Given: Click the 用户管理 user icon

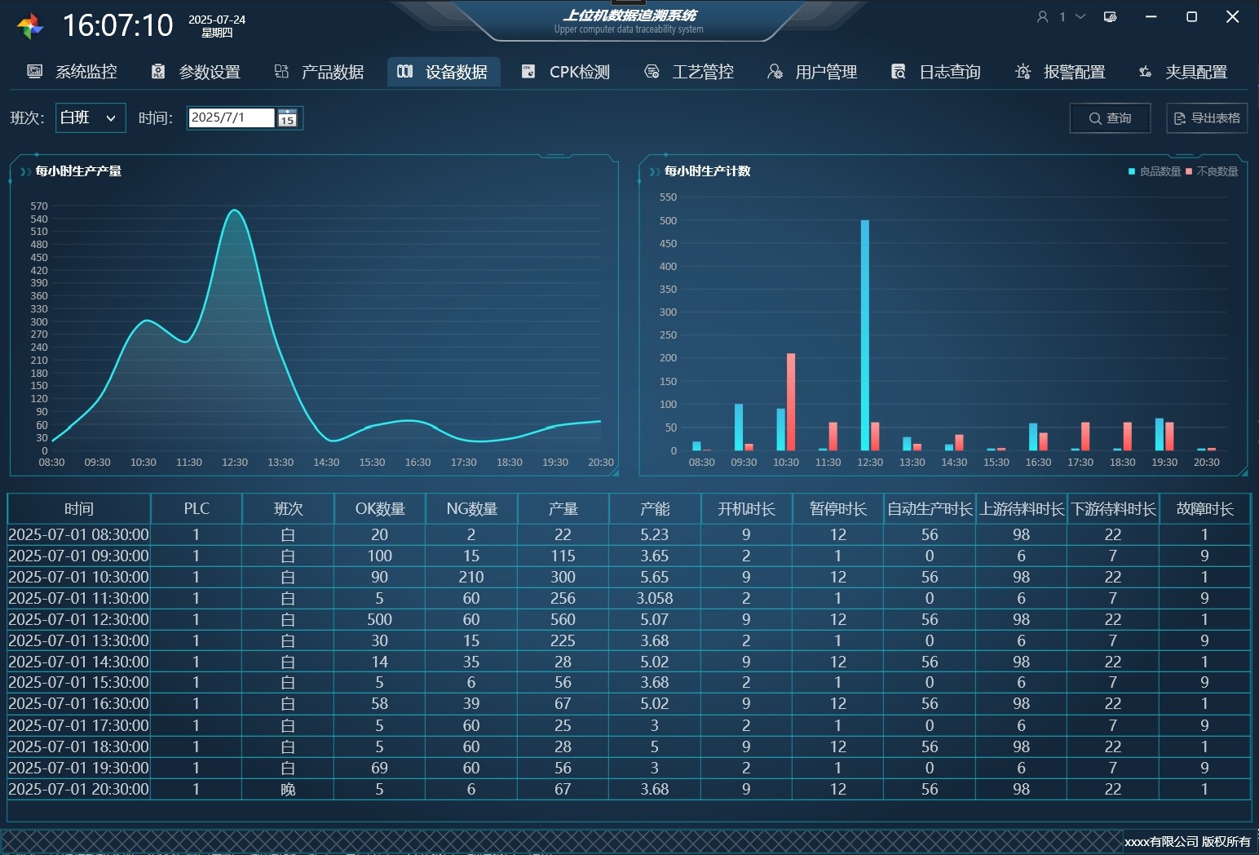Looking at the screenshot, I should 775,72.
